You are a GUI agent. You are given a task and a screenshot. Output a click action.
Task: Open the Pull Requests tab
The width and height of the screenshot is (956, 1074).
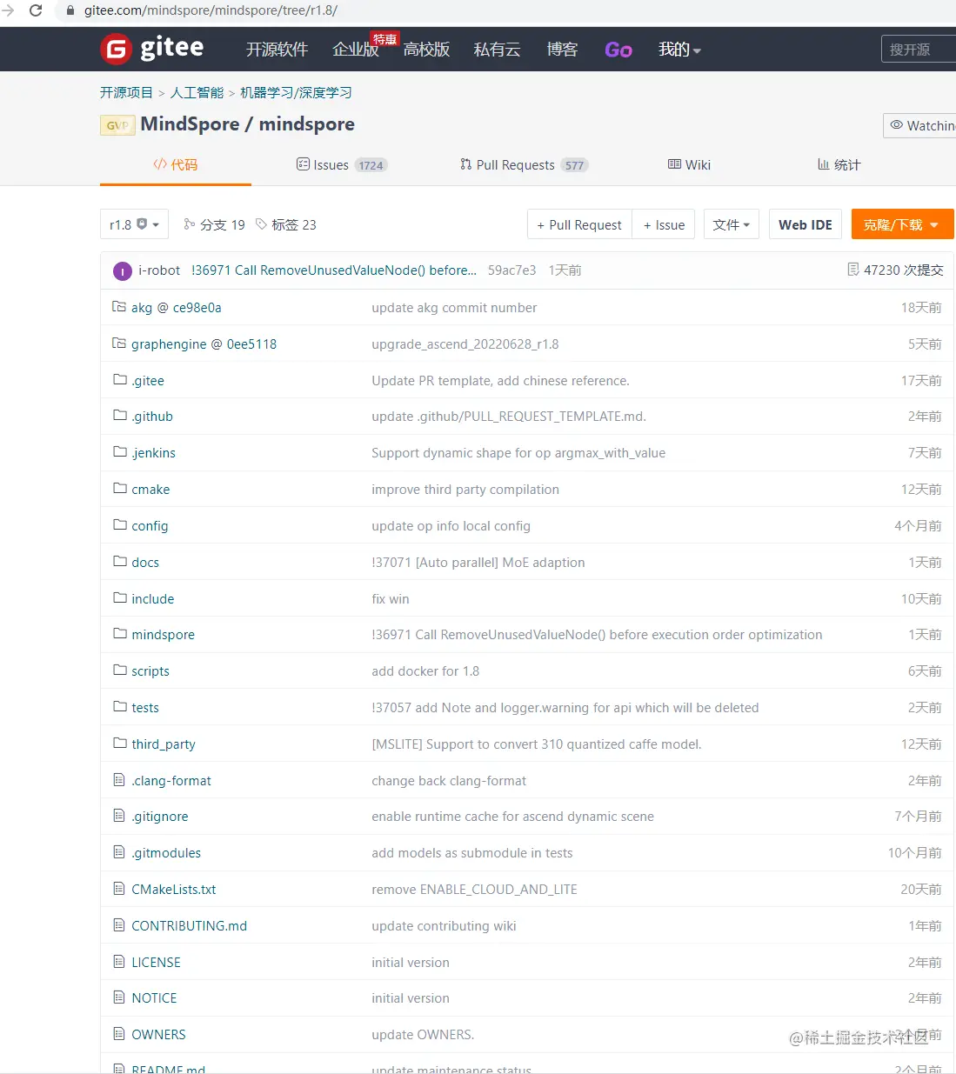[x=525, y=164]
